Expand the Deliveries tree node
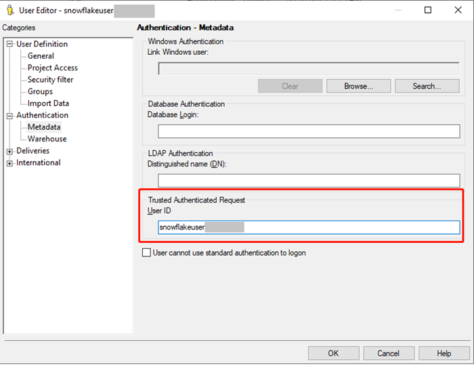The image size is (474, 366). point(10,152)
